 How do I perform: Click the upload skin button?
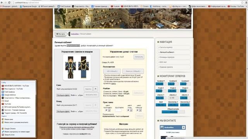91,95
